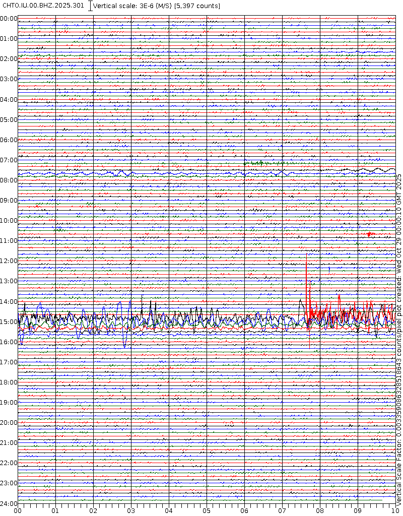
Task: Click the bottom axis minute label 03
Action: (131, 510)
